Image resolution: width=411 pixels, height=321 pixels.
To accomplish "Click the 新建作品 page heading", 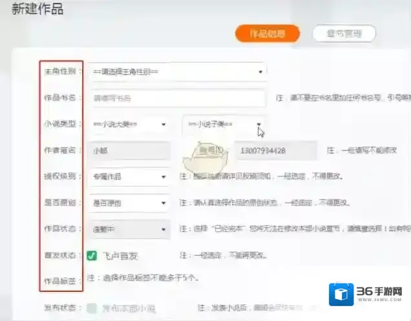I will 37,9.
